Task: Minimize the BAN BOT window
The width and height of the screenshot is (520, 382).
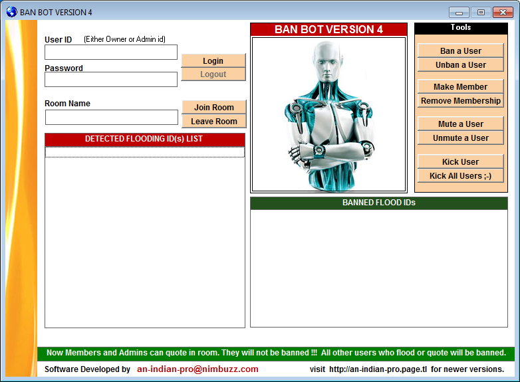Action: (459, 12)
